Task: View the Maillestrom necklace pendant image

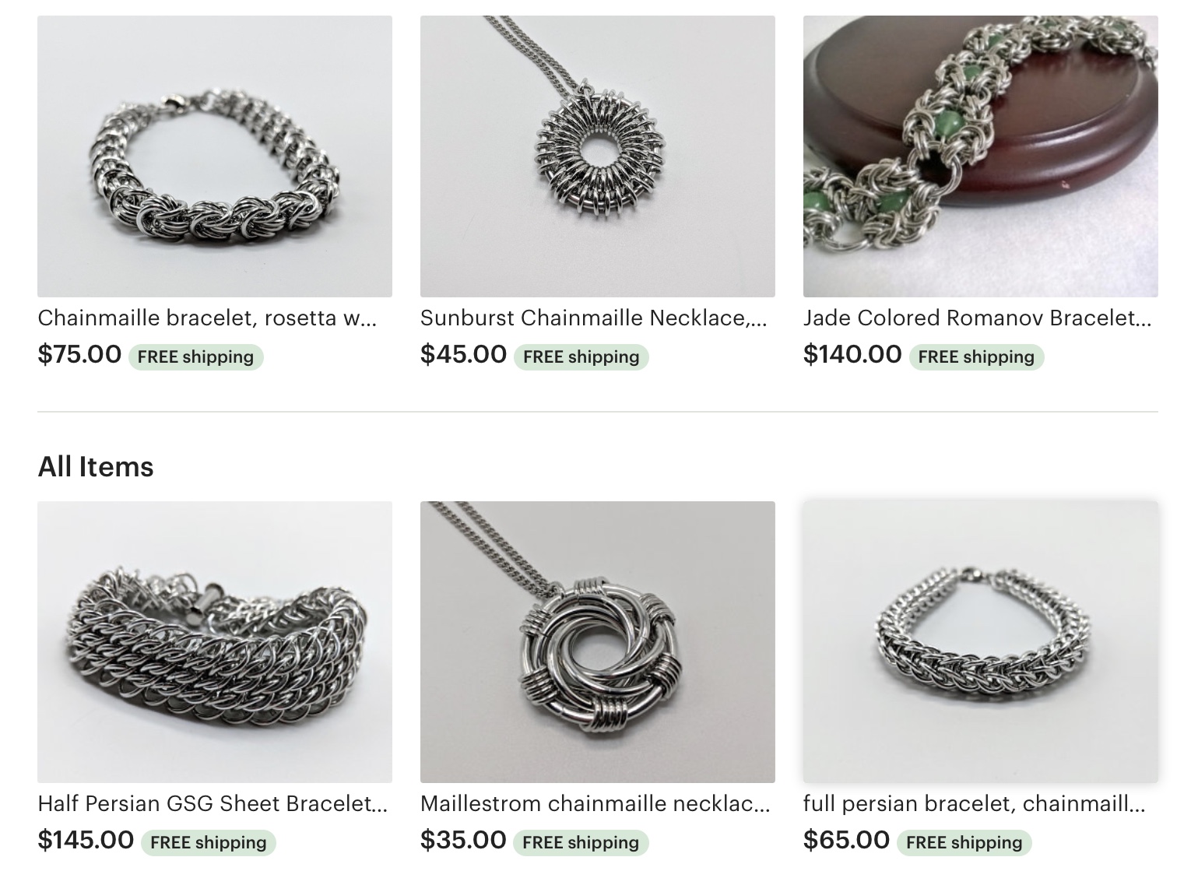Action: coord(598,642)
